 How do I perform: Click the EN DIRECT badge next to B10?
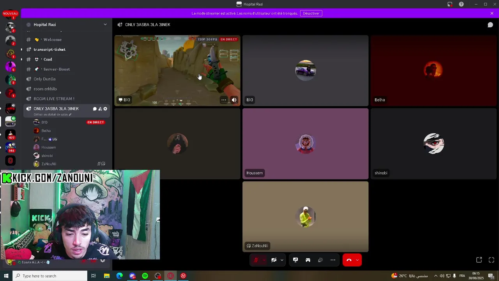click(96, 122)
